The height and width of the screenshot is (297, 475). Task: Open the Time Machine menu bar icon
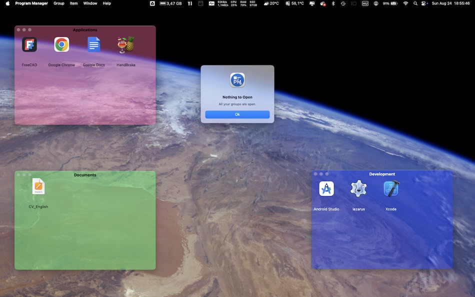pos(343,3)
